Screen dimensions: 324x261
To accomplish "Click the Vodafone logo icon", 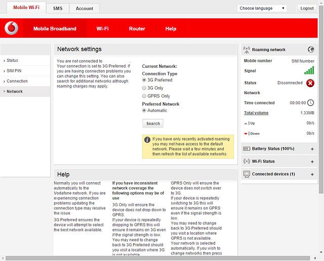I will pyautogui.click(x=11, y=29).
